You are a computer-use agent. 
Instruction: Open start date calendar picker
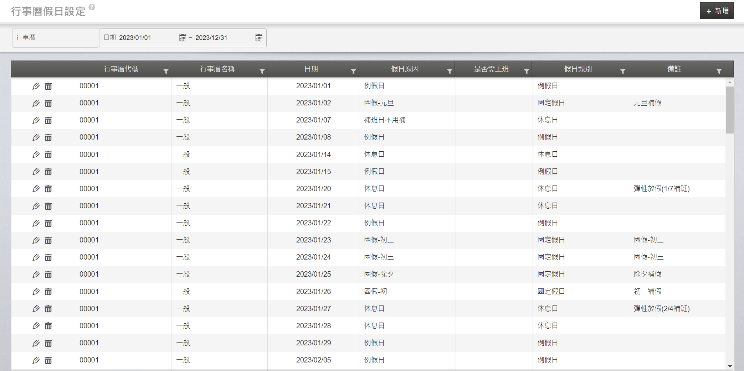(183, 38)
